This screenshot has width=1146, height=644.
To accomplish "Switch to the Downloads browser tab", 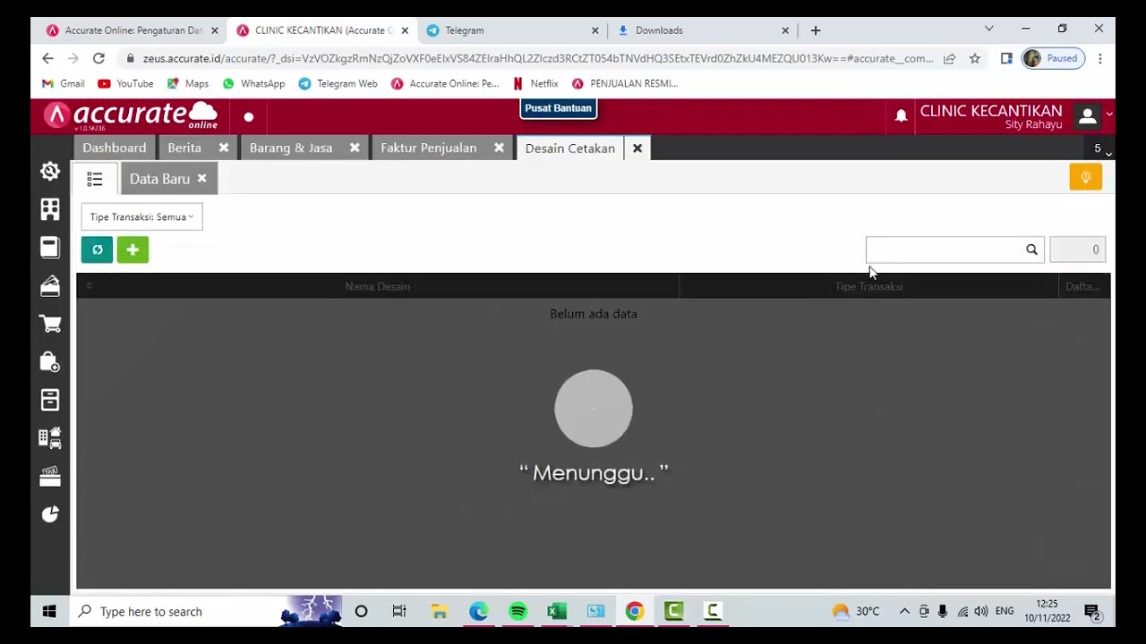I will [703, 30].
